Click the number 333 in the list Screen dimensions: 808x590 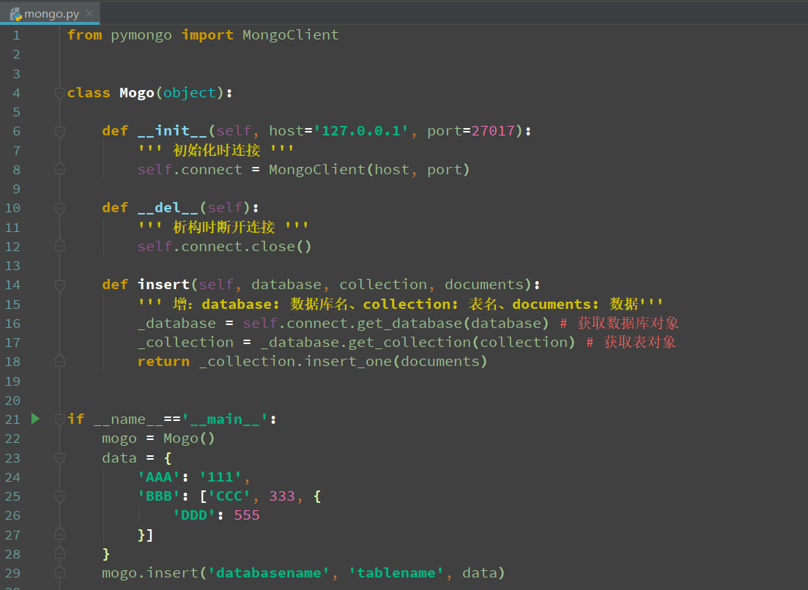pyautogui.click(x=282, y=496)
